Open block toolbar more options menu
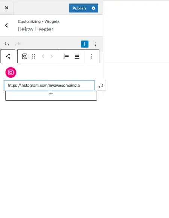169x218 pixels. 92,56
